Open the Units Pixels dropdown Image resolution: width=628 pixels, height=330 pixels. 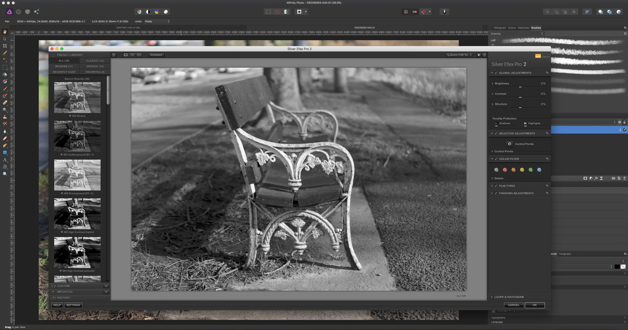(157, 21)
